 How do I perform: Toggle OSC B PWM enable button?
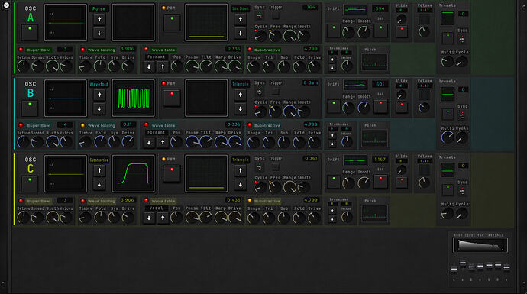172,98
